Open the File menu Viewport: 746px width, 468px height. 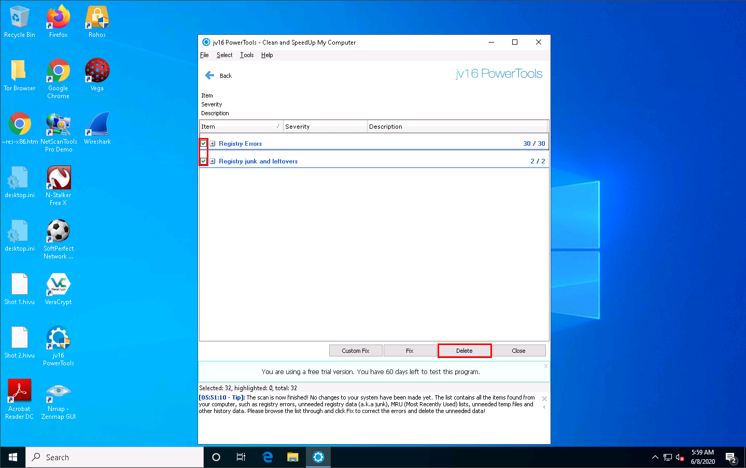tap(204, 55)
